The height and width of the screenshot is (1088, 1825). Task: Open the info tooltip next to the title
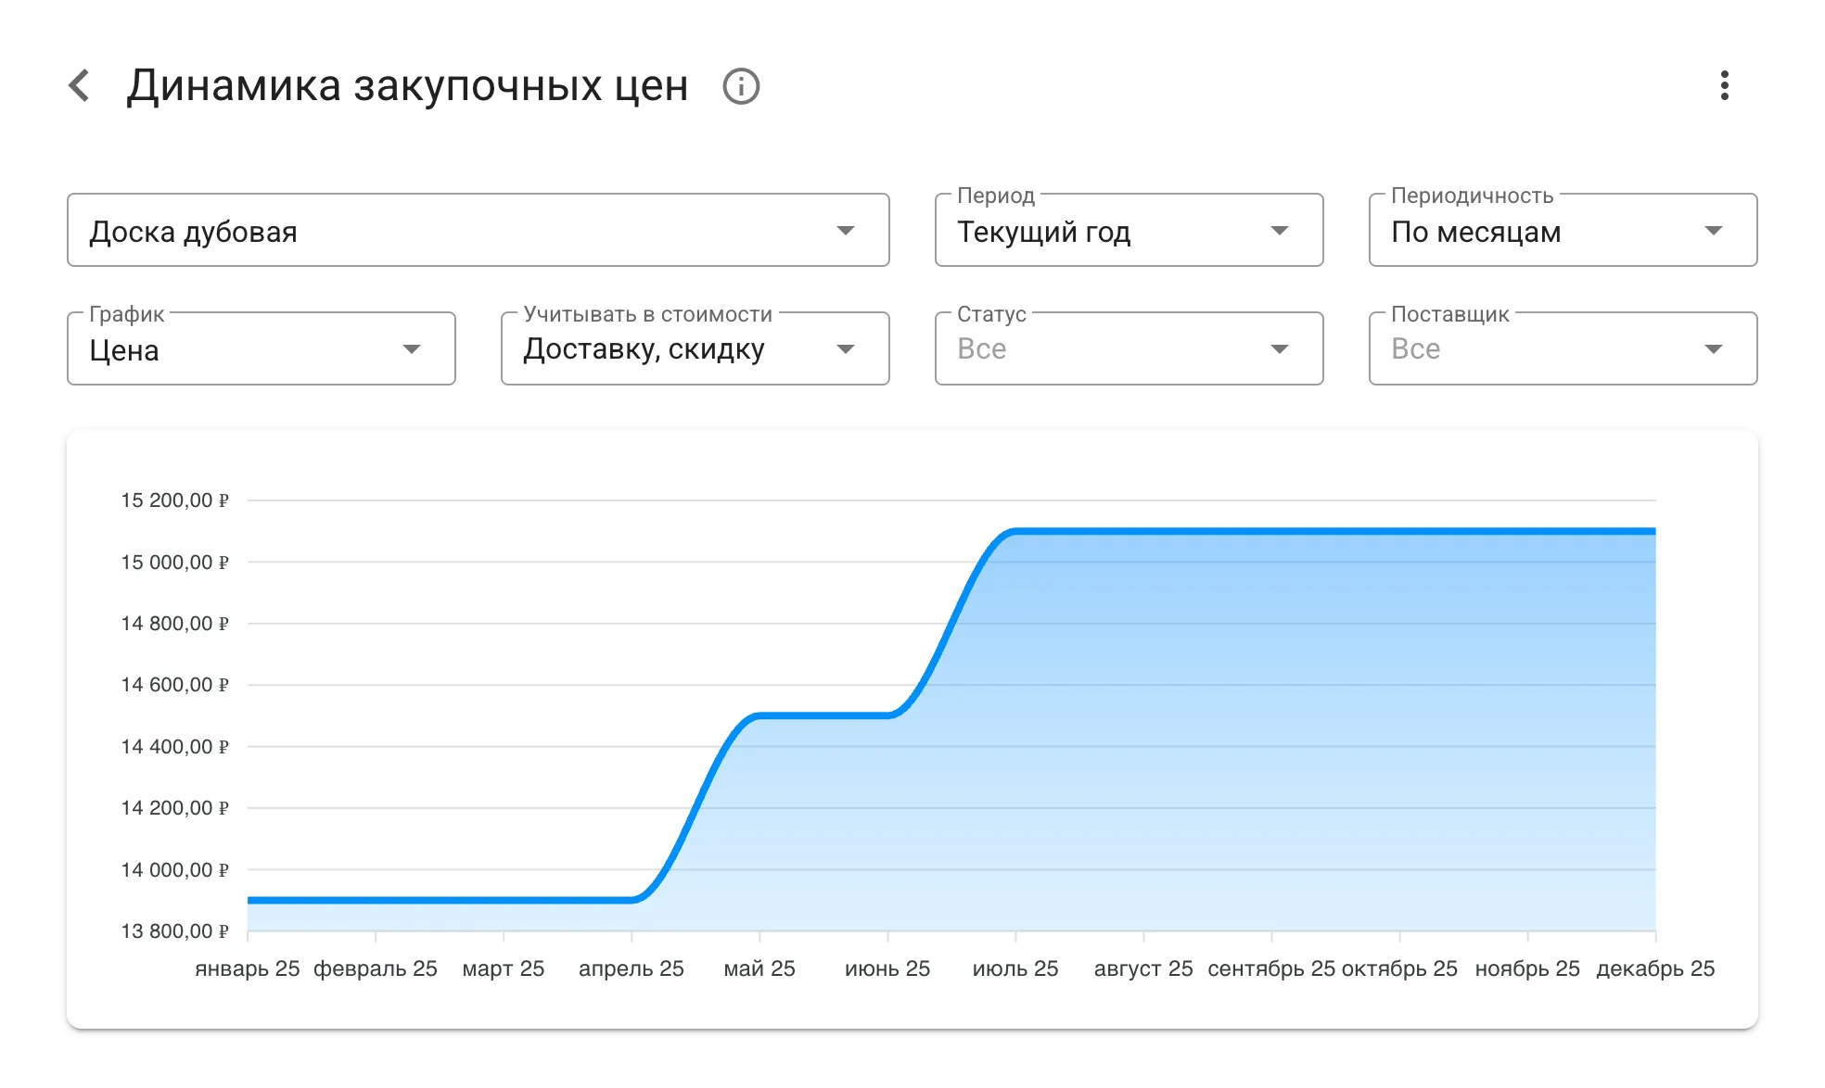[x=741, y=85]
